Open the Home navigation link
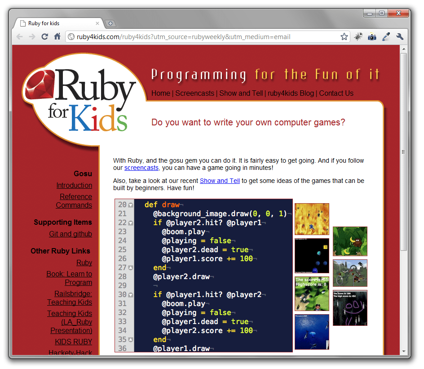 tap(161, 93)
